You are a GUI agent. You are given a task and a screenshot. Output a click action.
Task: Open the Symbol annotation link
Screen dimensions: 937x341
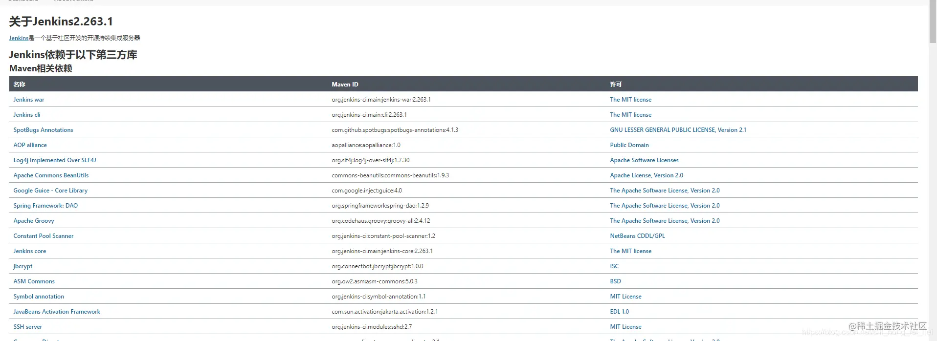(x=39, y=297)
